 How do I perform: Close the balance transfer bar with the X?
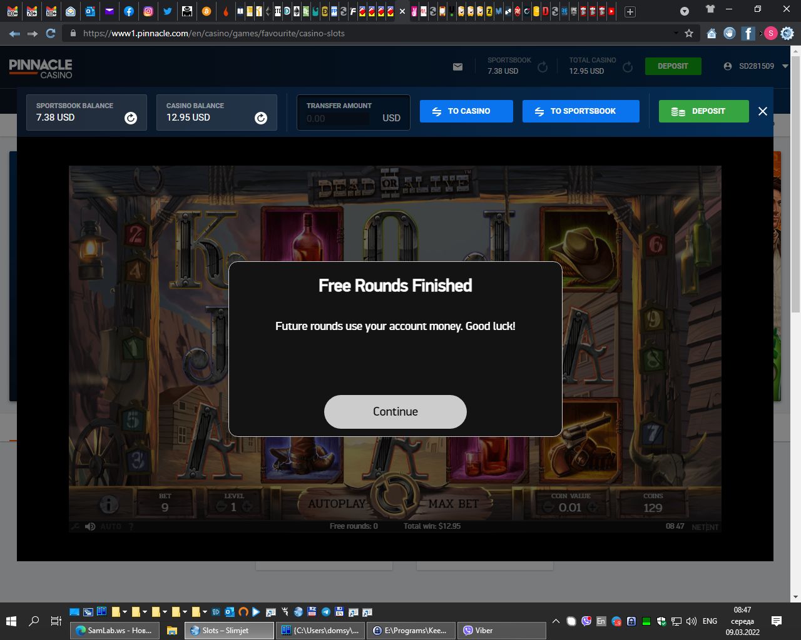click(762, 111)
